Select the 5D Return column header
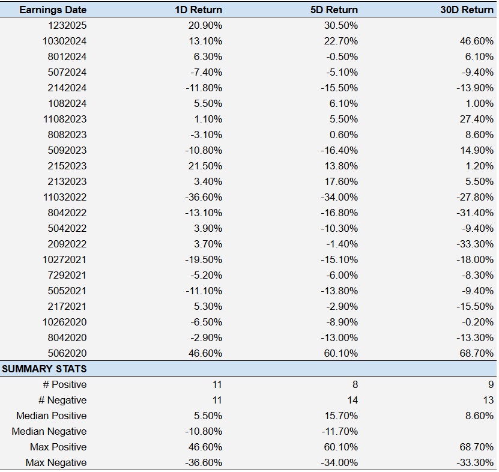 (334, 10)
